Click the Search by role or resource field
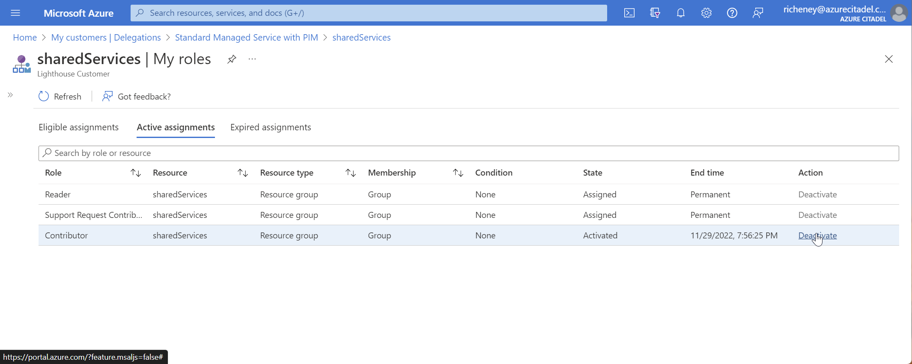Image resolution: width=912 pixels, height=364 pixels. pyautogui.click(x=468, y=153)
